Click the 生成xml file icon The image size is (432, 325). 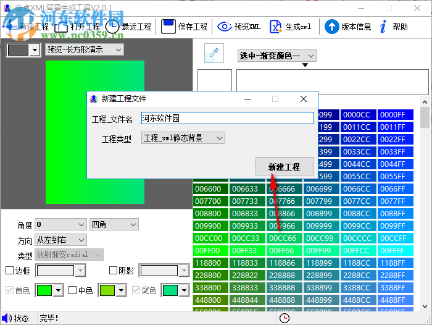(275, 27)
